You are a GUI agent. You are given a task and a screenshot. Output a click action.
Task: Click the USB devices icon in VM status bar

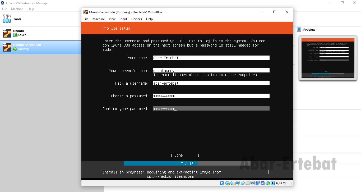[x=243, y=183]
